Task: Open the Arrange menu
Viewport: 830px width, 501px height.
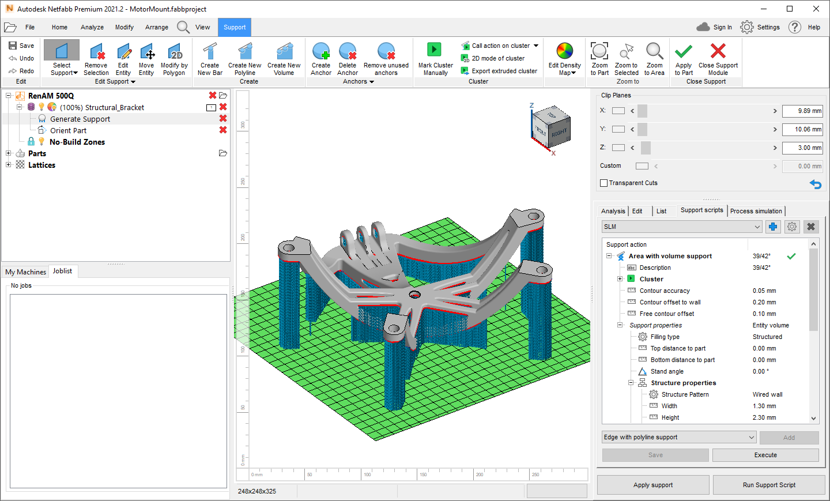Action: (x=157, y=27)
